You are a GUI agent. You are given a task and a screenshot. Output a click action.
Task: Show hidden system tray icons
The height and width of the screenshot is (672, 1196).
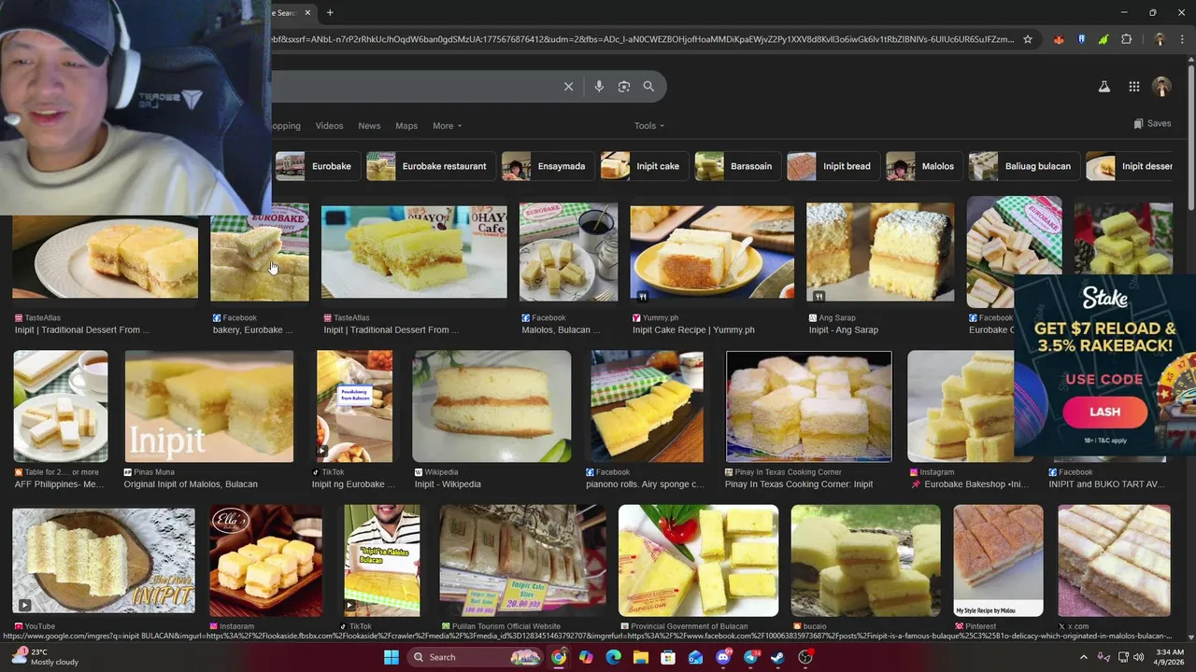1084,657
